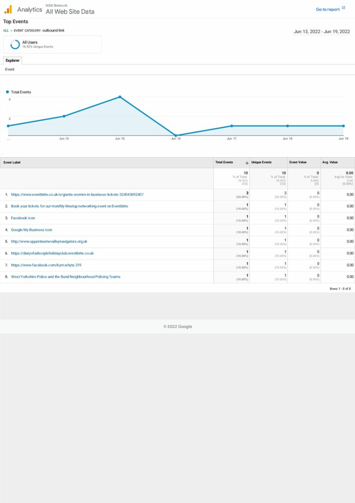Open the Go to report link
Screen dimensions: 355x503
(x=328, y=9)
